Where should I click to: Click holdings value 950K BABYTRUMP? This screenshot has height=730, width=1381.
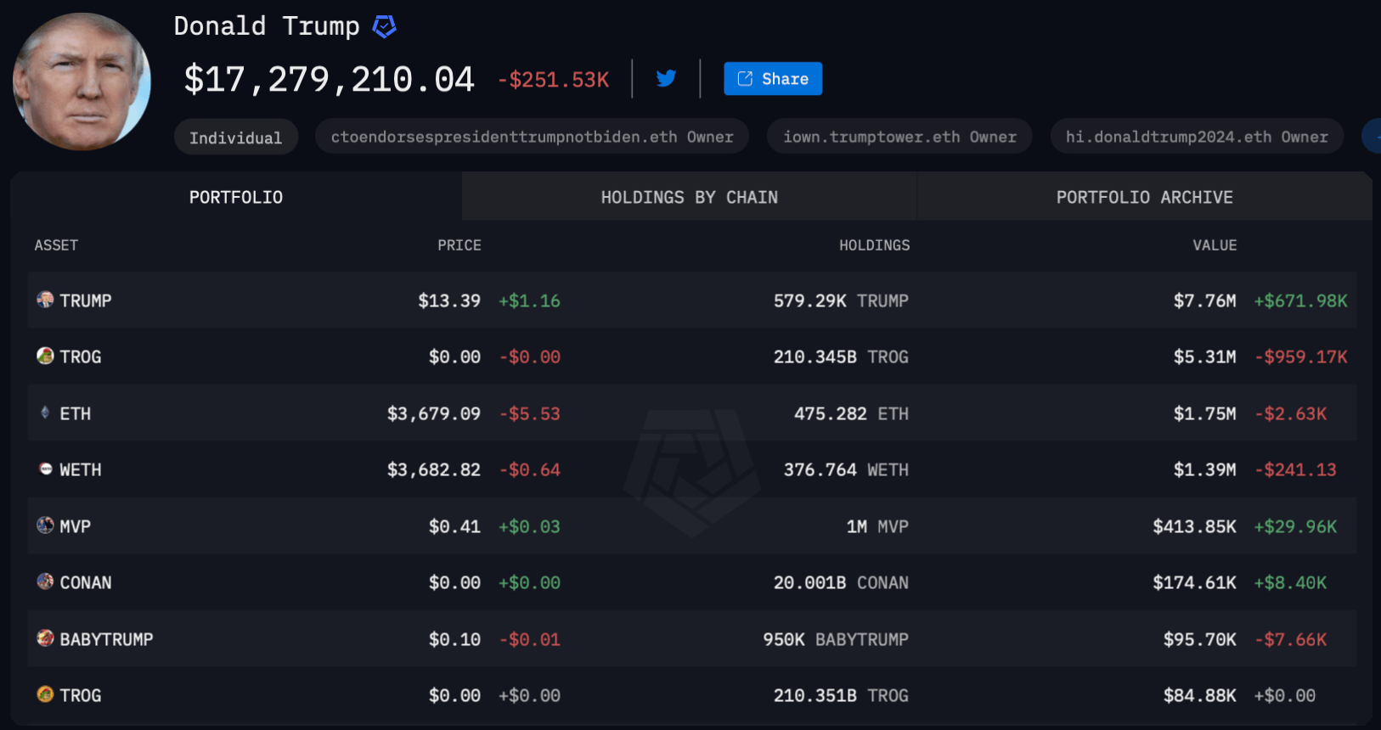pyautogui.click(x=836, y=639)
